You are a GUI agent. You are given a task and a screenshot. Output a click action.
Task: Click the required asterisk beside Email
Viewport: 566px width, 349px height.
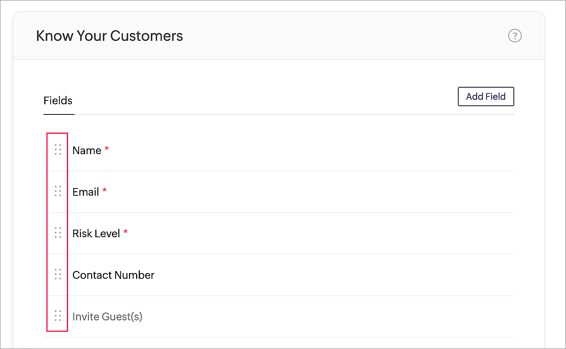(105, 190)
